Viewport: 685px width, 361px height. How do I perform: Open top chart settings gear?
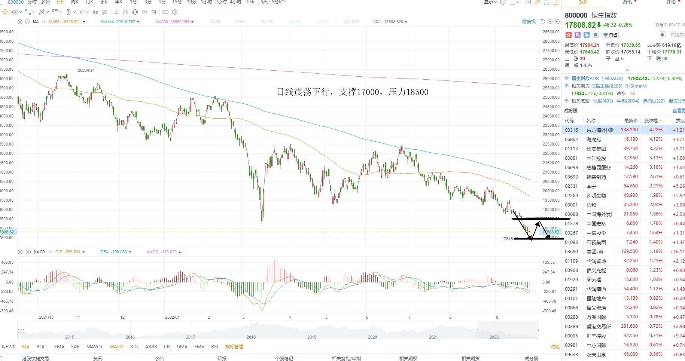pyautogui.click(x=503, y=2)
